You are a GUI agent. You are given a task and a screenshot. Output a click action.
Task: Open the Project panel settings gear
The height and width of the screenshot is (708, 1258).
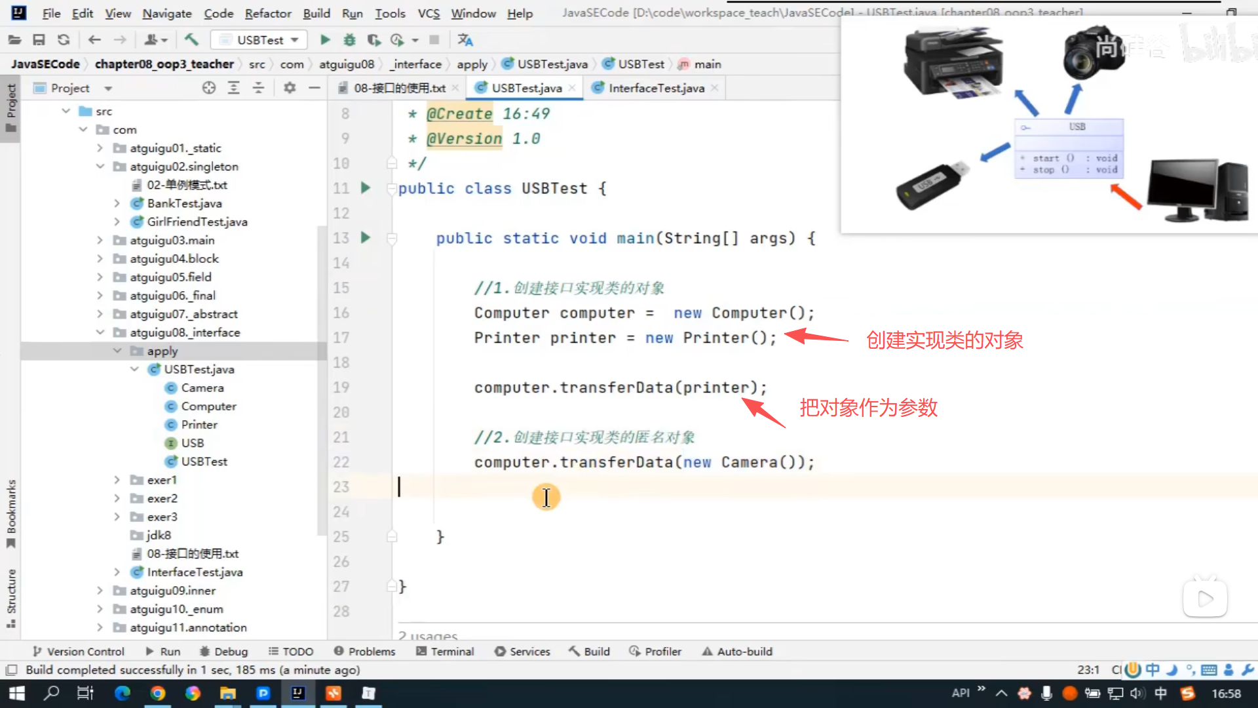point(290,88)
